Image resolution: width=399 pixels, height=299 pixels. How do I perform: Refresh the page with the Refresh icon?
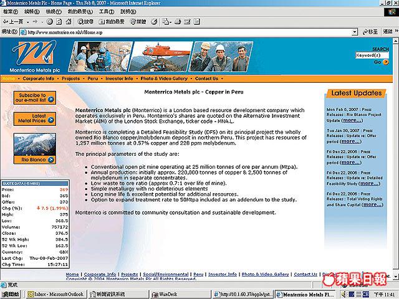pyautogui.click(x=59, y=22)
